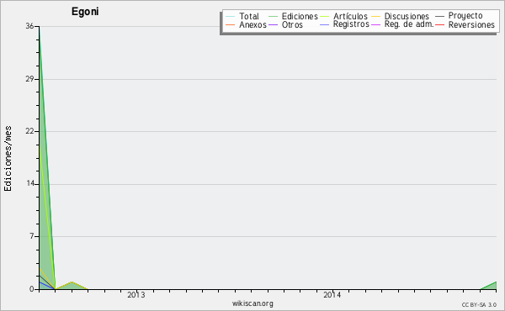Click the purple line swatch beside Otros
505x311 pixels.
pyautogui.click(x=273, y=24)
